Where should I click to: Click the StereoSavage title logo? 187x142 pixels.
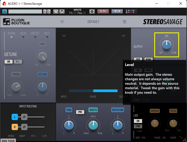pyautogui.click(x=163, y=22)
